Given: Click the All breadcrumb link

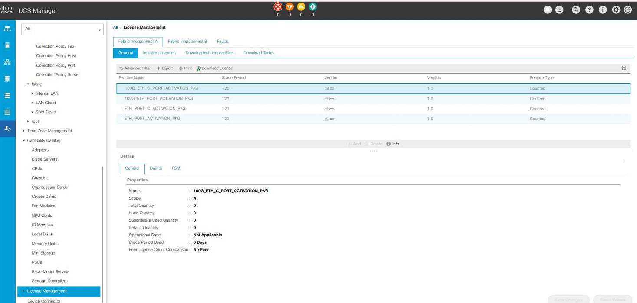Looking at the screenshot, I should point(115,27).
